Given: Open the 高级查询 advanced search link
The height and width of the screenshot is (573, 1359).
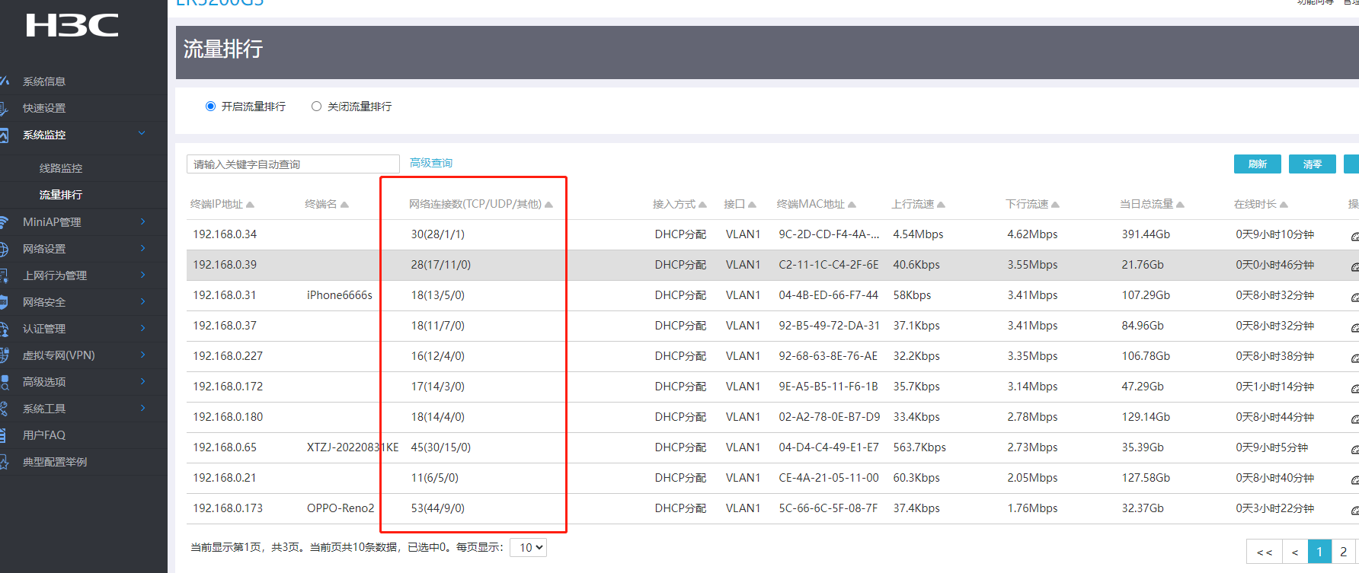Looking at the screenshot, I should 431,163.
